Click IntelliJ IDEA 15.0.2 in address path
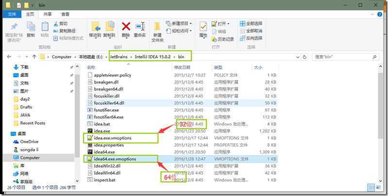The height and width of the screenshot is (196, 388). (153, 57)
